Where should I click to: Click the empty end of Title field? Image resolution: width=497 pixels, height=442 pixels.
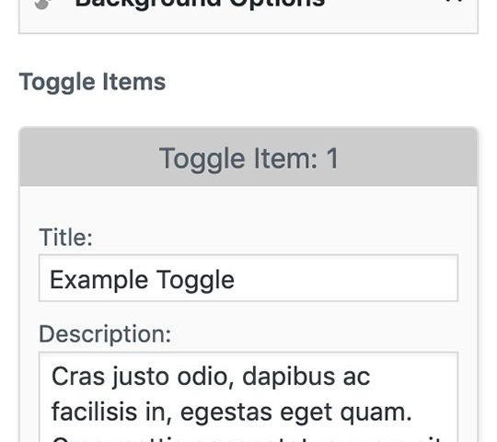point(345,278)
